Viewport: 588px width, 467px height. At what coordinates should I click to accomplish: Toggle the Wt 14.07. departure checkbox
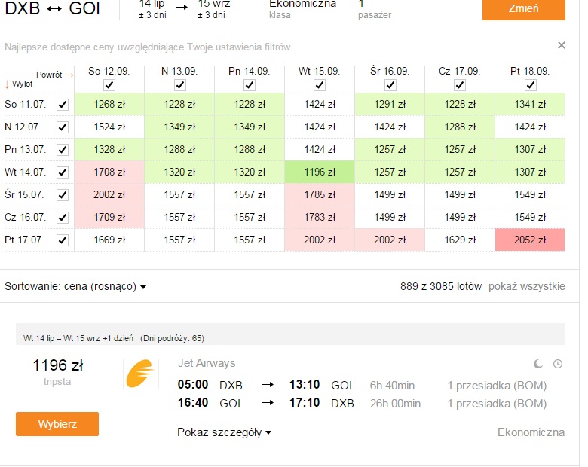tap(63, 172)
